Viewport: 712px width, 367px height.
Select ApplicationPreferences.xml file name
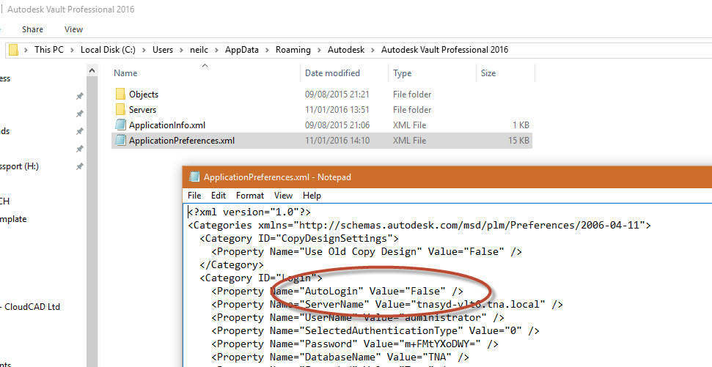point(182,141)
